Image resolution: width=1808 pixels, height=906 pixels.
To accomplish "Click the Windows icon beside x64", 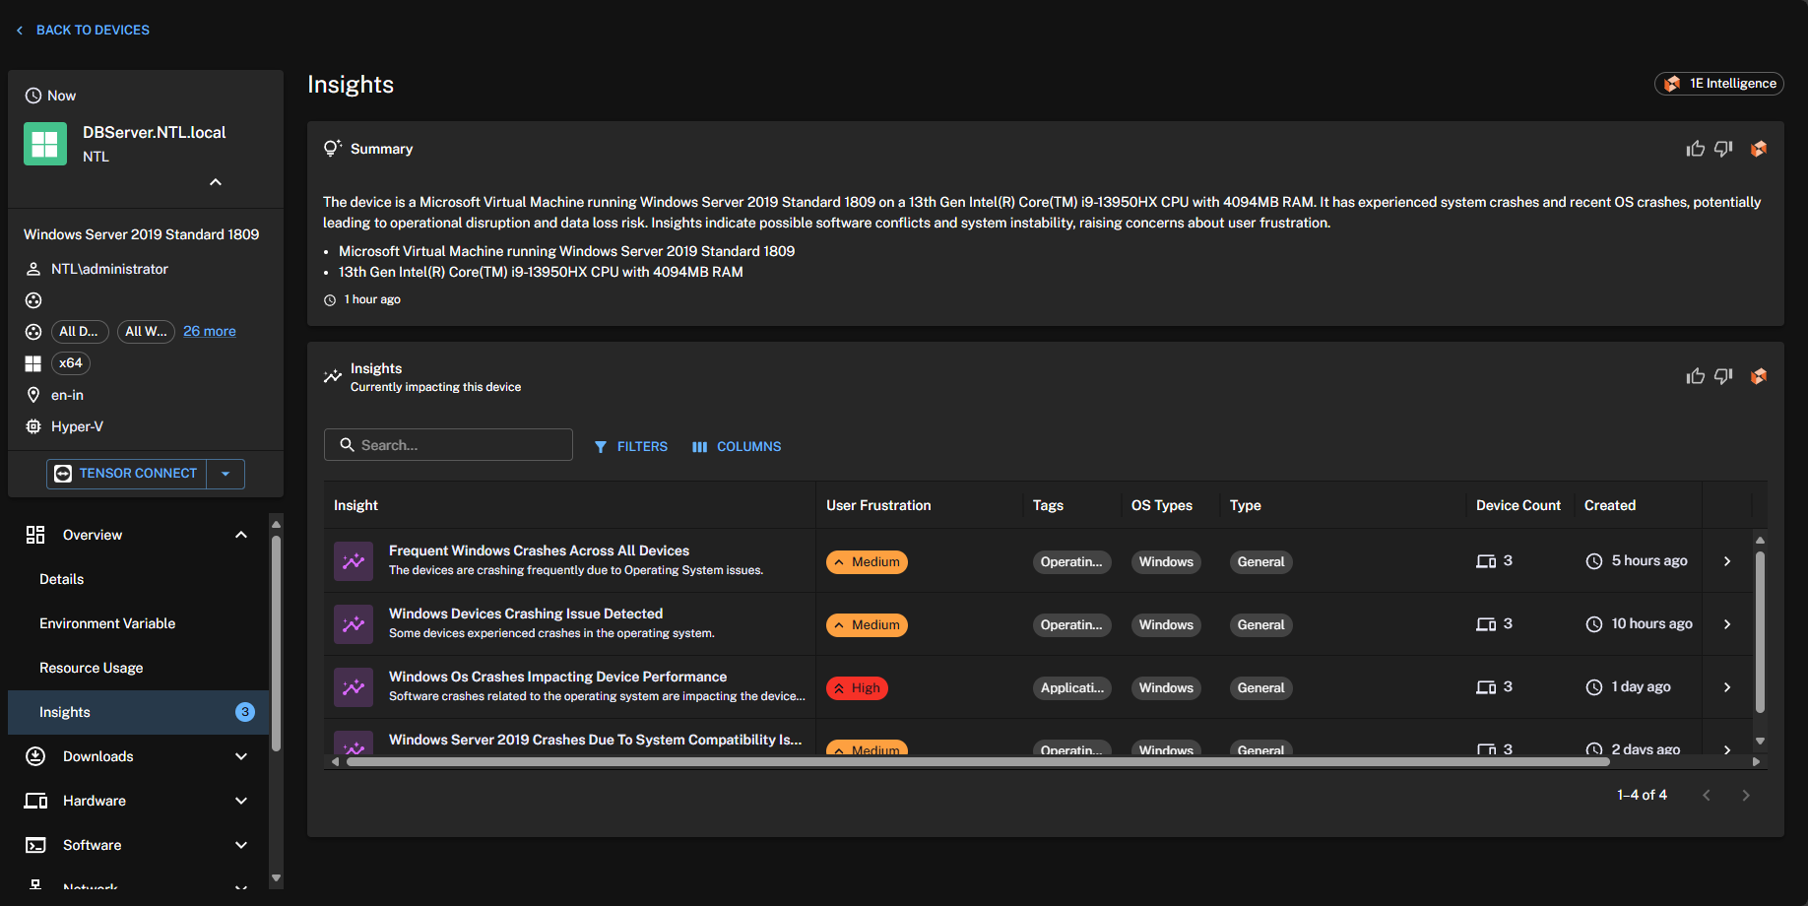I will 33,363.
